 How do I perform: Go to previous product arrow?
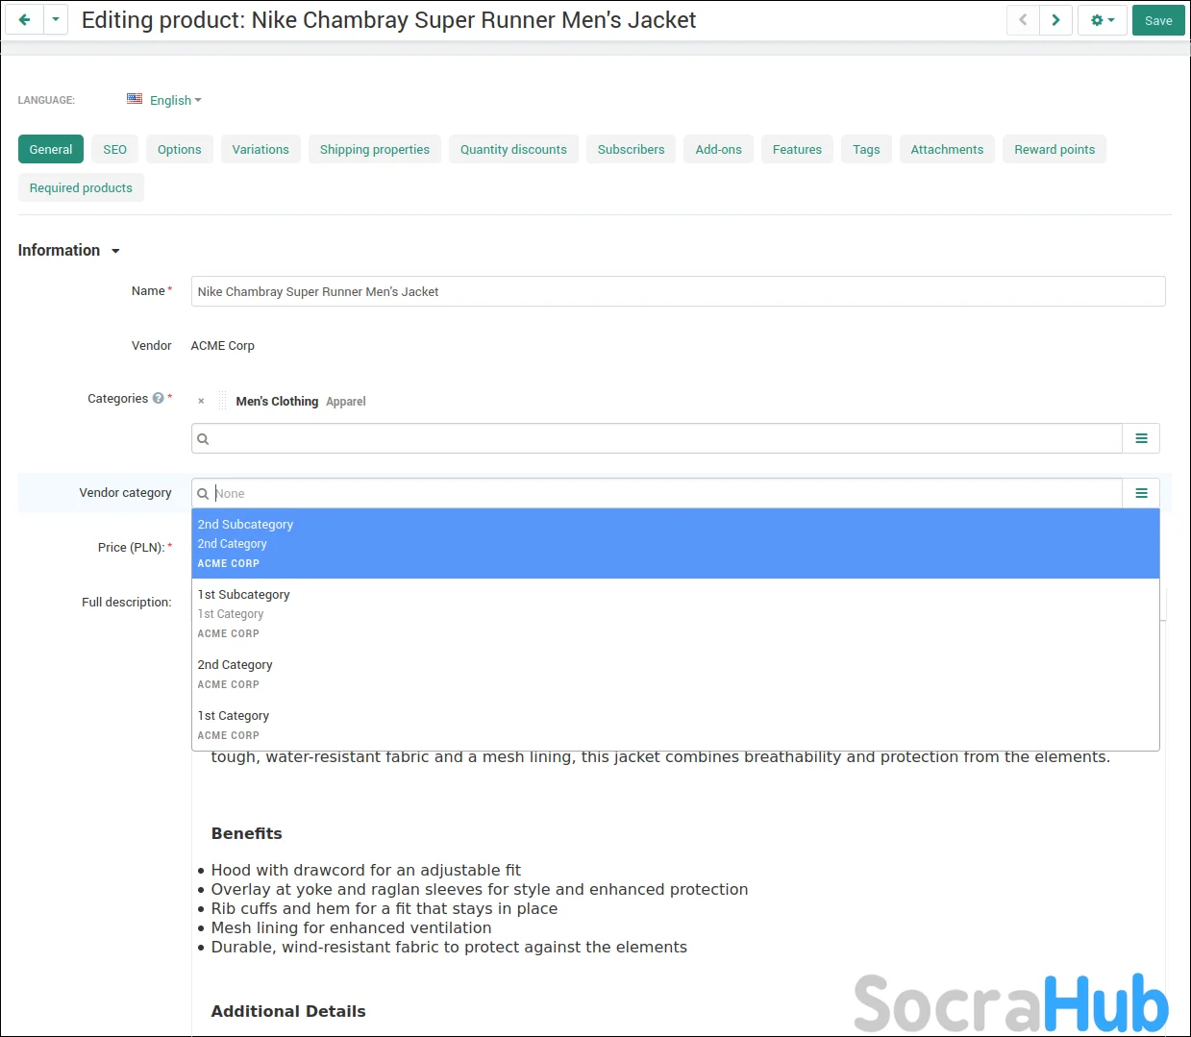pyautogui.click(x=1023, y=20)
